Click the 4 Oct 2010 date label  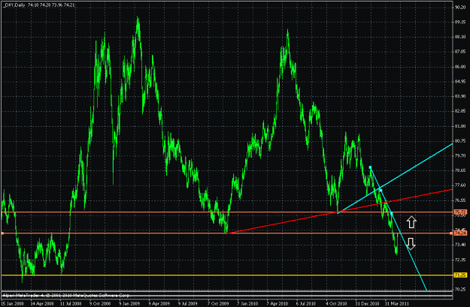[x=336, y=303]
